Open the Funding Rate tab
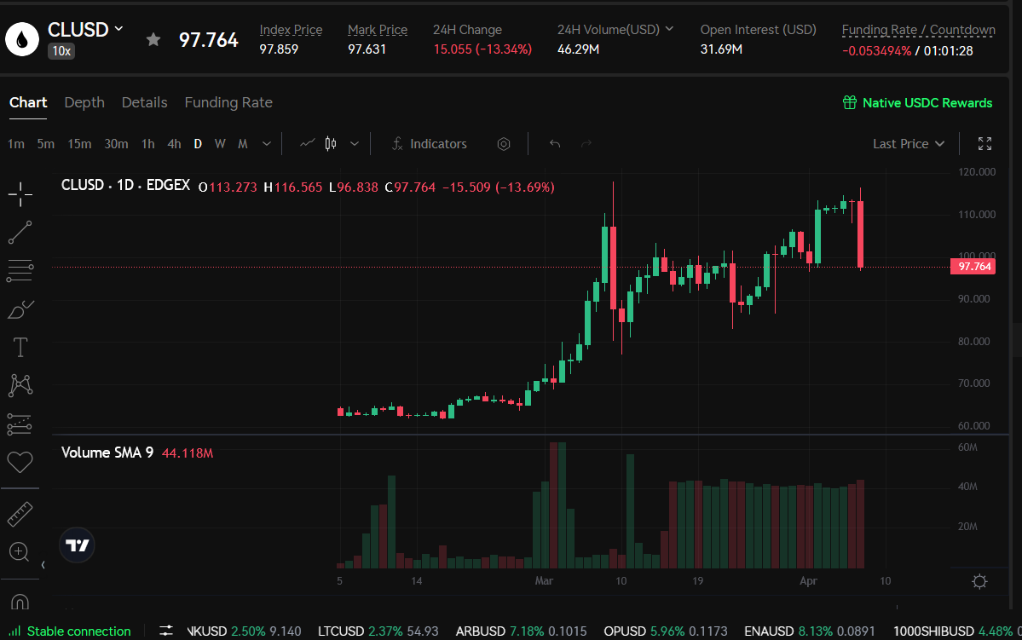This screenshot has height=640, width=1022. tap(228, 102)
